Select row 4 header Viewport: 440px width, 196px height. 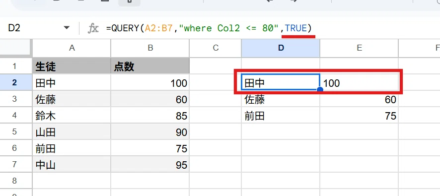pos(14,115)
